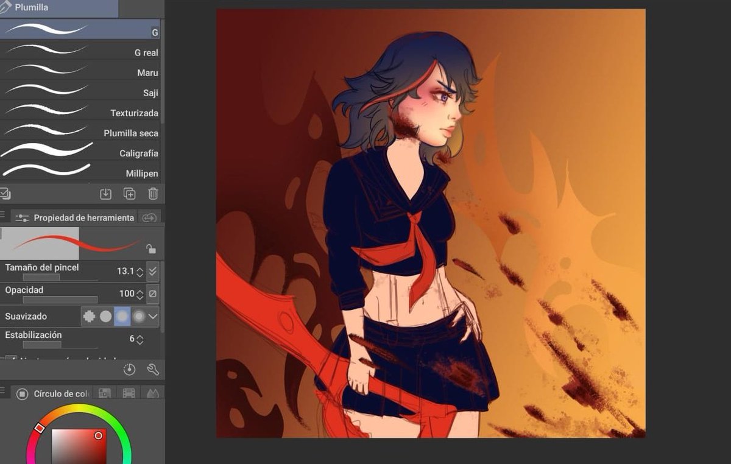Click the Opacidad value stepper arrows
Screen dimensions: 731x464
140,294
